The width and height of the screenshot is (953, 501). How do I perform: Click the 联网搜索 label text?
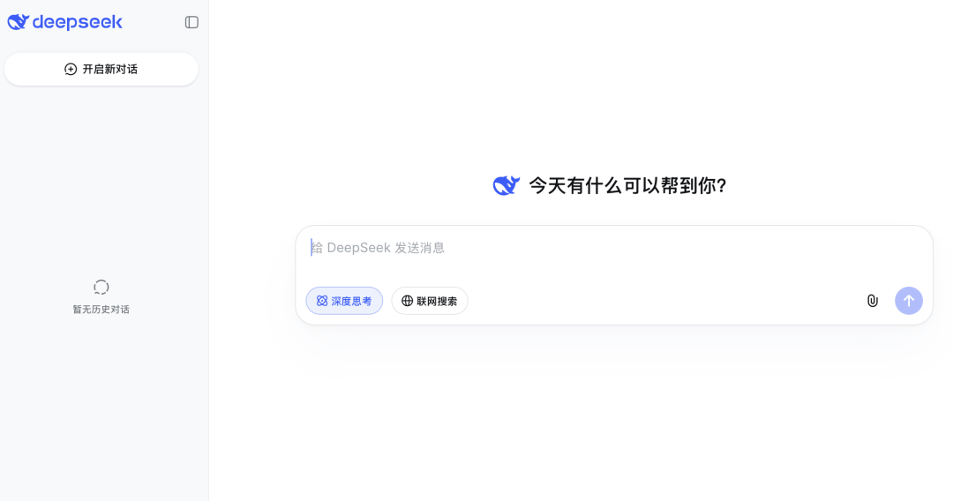point(437,301)
